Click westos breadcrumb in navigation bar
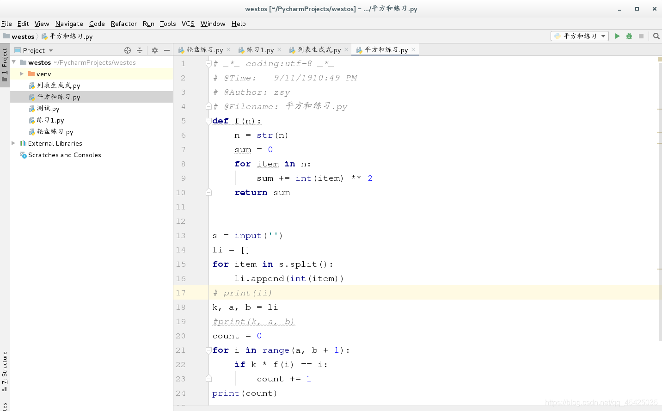Viewport: 662px width, 411px height. click(x=18, y=37)
